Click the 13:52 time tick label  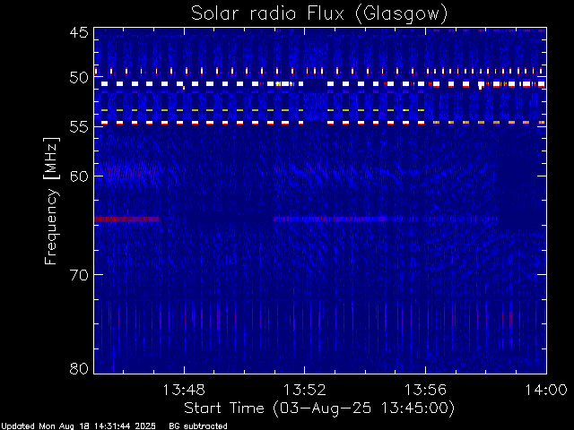click(305, 390)
